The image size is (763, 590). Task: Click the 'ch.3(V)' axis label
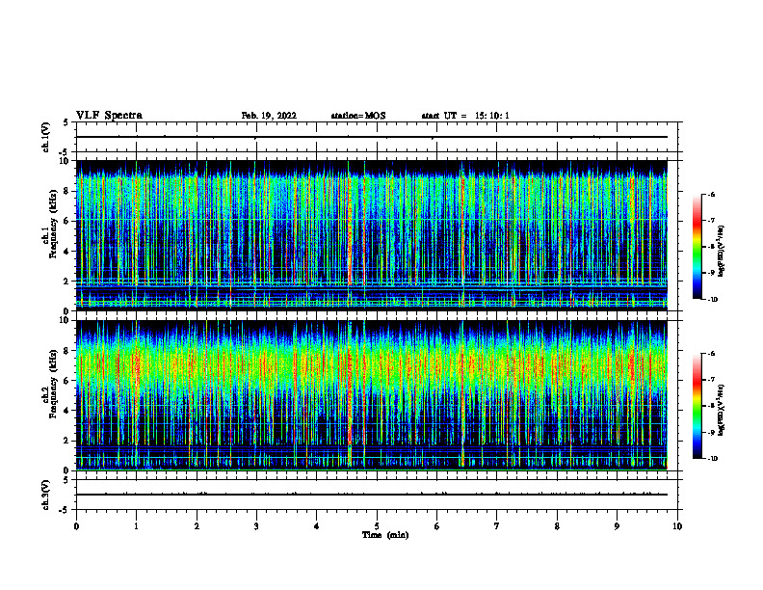[46, 495]
